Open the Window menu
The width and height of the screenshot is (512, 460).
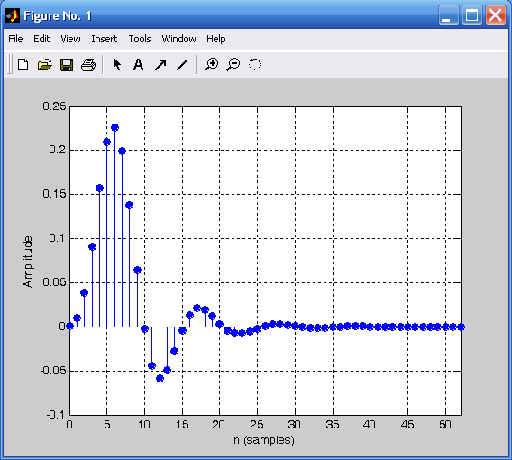point(179,39)
